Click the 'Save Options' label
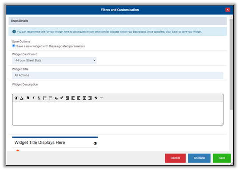Viewport: 239px width, 170px height. 21,42
